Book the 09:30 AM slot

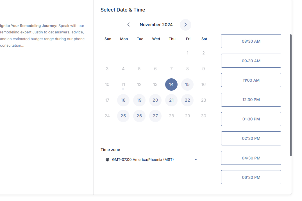point(251,60)
